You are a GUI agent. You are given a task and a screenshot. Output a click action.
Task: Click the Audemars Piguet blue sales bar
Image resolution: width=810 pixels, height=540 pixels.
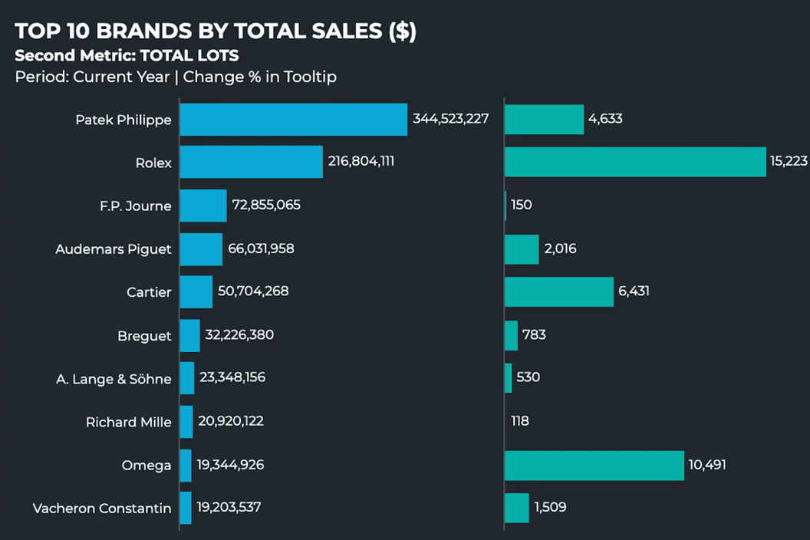(201, 249)
